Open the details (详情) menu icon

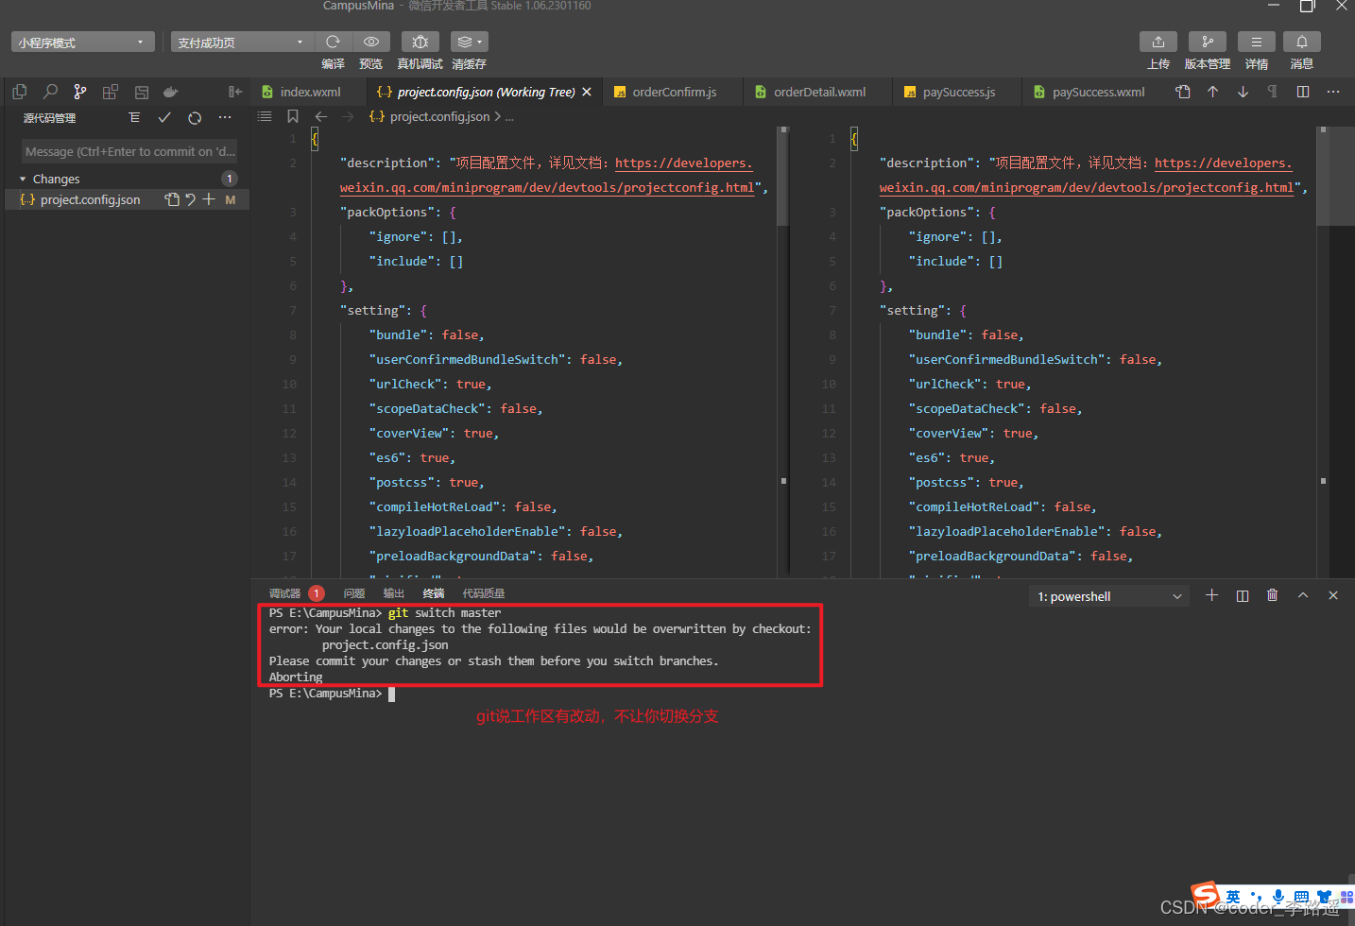point(1257,42)
